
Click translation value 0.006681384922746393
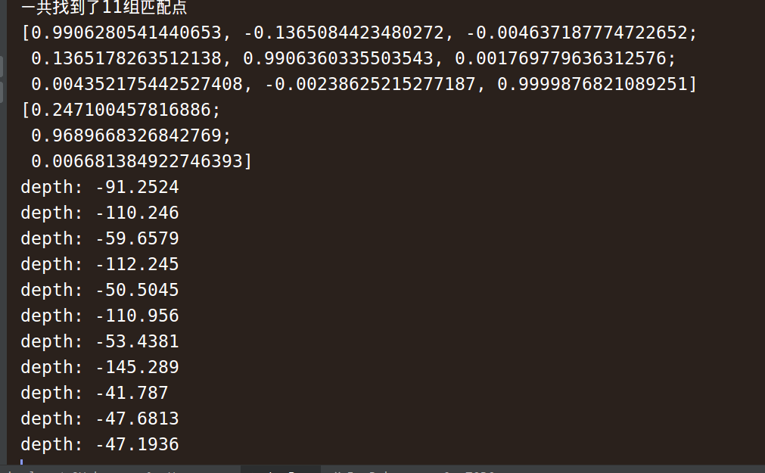click(137, 161)
